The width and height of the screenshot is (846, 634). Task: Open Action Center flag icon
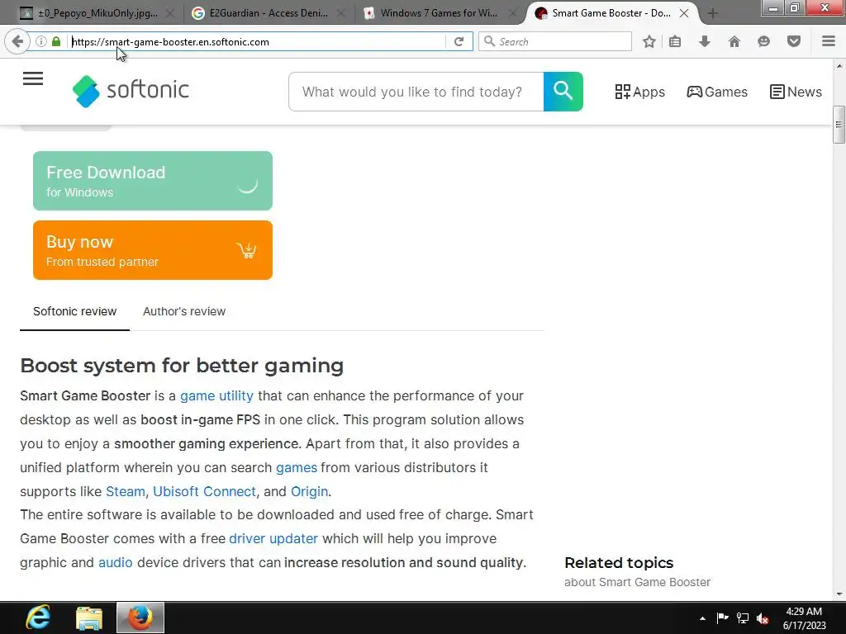[722, 618]
